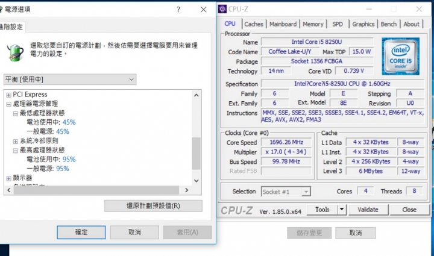Select the 進階設定 tab in power dialog
The image size is (434, 256).
[11, 27]
